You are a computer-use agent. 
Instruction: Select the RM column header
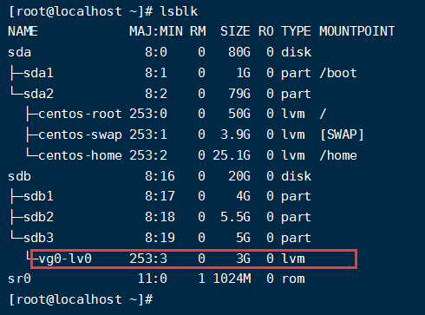point(198,31)
